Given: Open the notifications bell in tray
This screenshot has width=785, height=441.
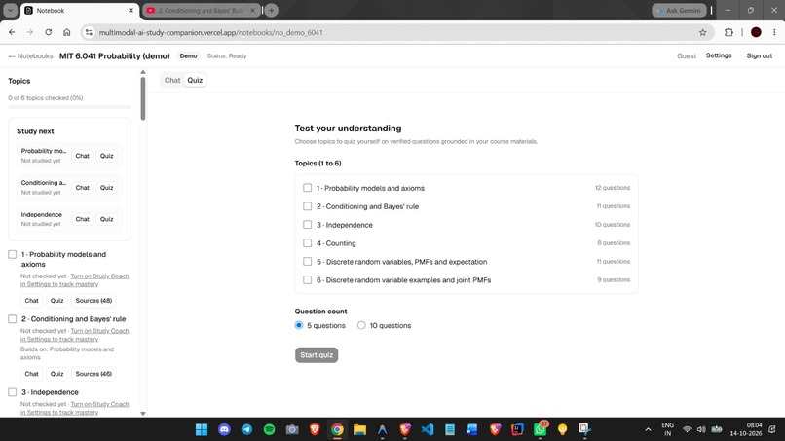Looking at the screenshot, I should (x=772, y=429).
